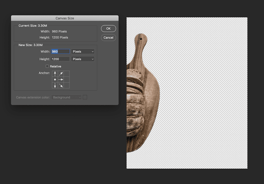Expand the Canvas extension color dropdown

tap(67, 97)
